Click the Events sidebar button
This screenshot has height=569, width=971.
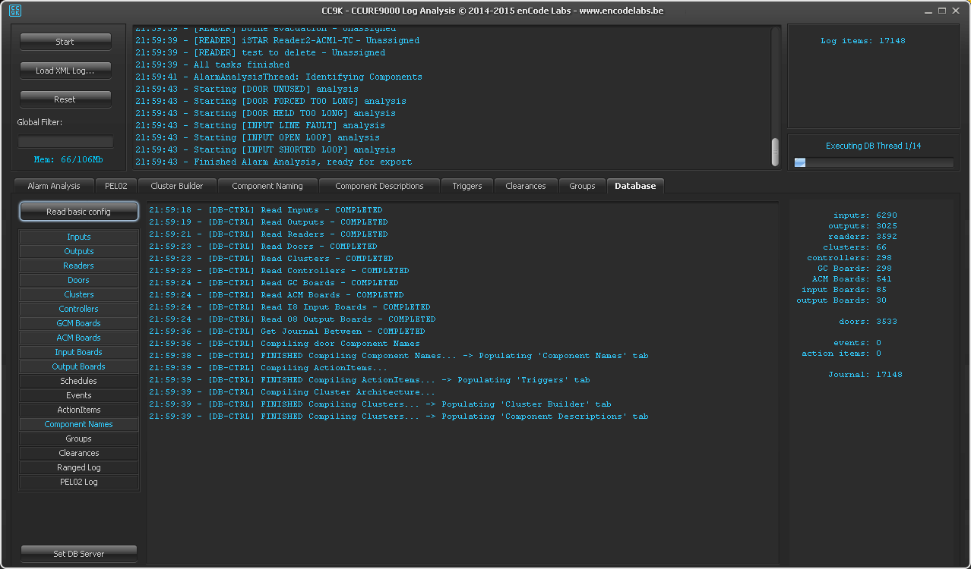pos(79,395)
